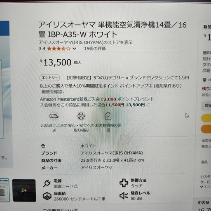Open the 2+ more images thumbnail
The height and width of the screenshot is (211, 211).
[x=24, y=190]
